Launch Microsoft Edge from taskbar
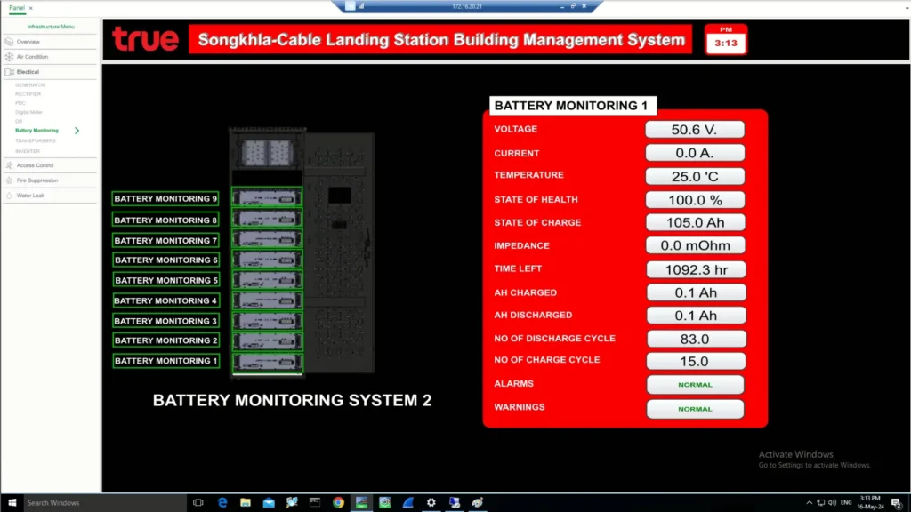The image size is (911, 512). click(x=222, y=503)
